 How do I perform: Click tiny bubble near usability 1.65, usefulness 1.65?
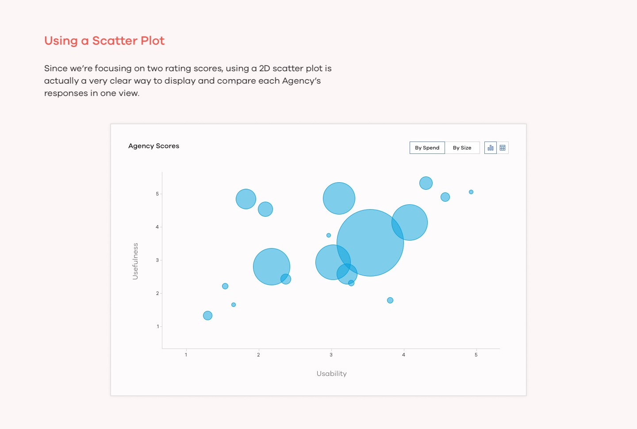point(234,305)
